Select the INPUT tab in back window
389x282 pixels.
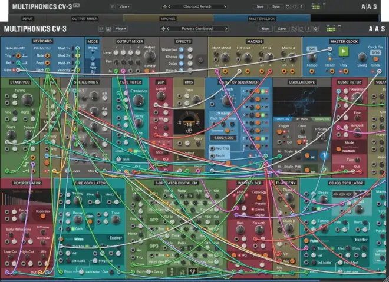coord(28,19)
